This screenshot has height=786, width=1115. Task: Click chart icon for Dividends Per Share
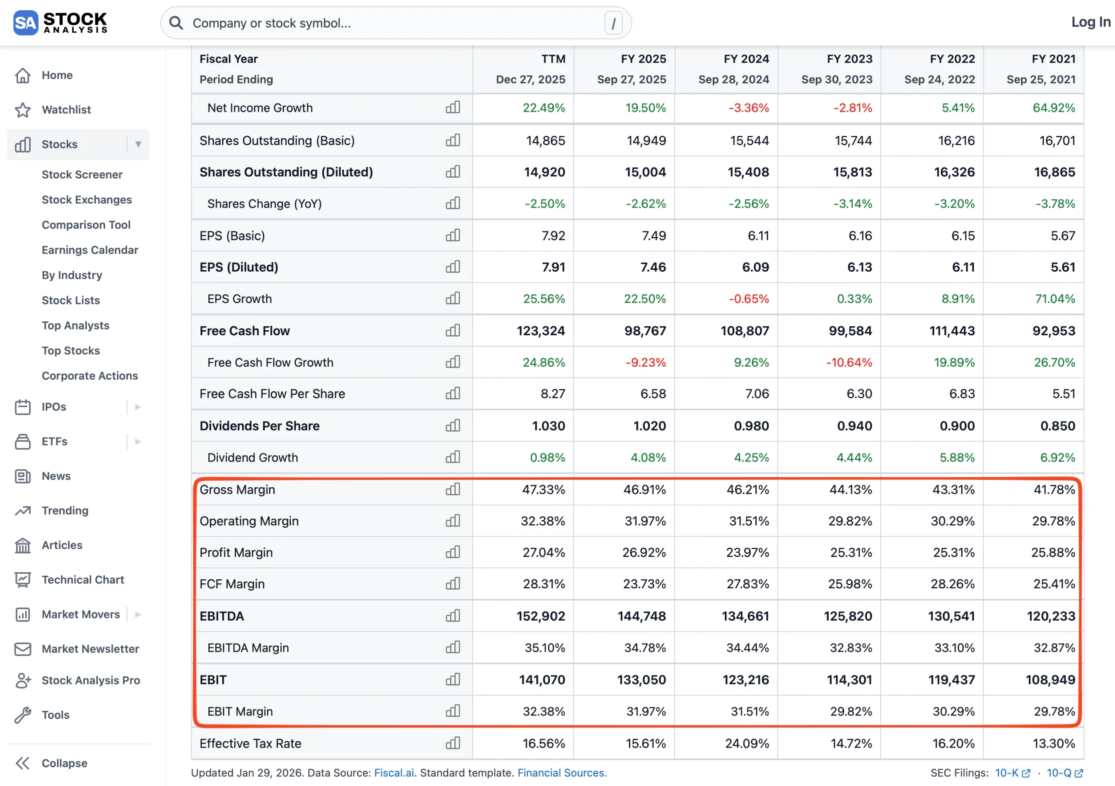453,426
